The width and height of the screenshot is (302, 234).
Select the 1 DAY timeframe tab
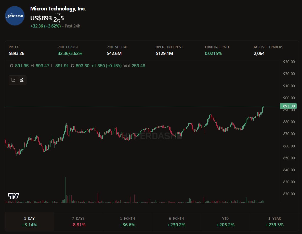point(29,222)
